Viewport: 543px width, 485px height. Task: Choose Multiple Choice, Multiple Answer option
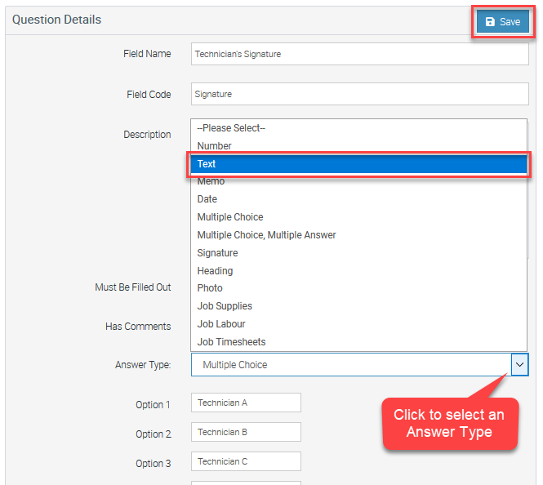pos(358,235)
